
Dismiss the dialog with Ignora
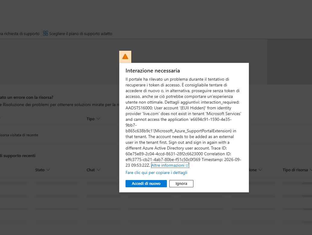tap(181, 184)
